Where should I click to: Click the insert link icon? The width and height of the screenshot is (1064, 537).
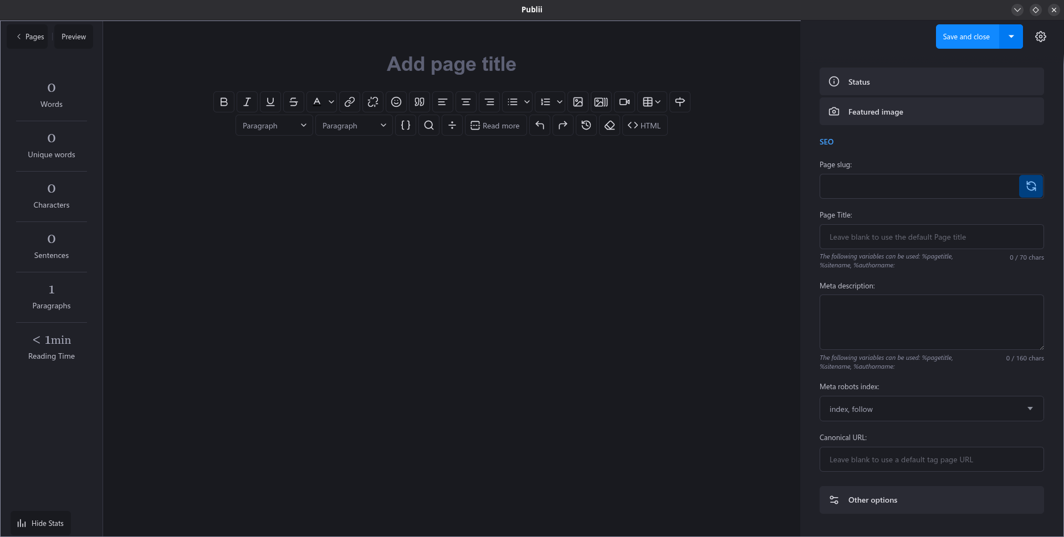[x=350, y=102]
